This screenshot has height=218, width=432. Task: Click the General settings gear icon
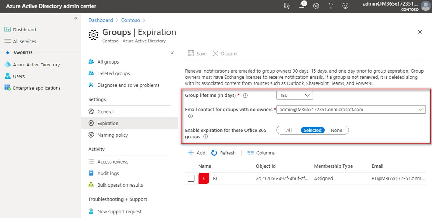[91, 112]
